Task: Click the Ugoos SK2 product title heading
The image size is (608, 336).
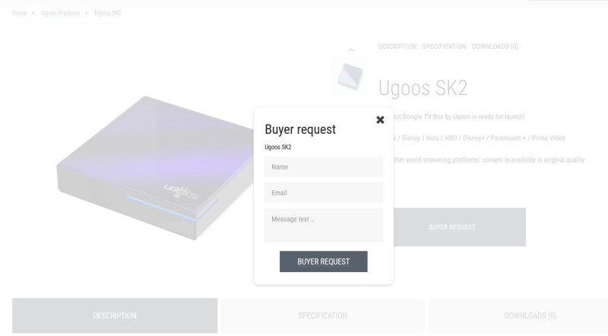Action: click(423, 88)
